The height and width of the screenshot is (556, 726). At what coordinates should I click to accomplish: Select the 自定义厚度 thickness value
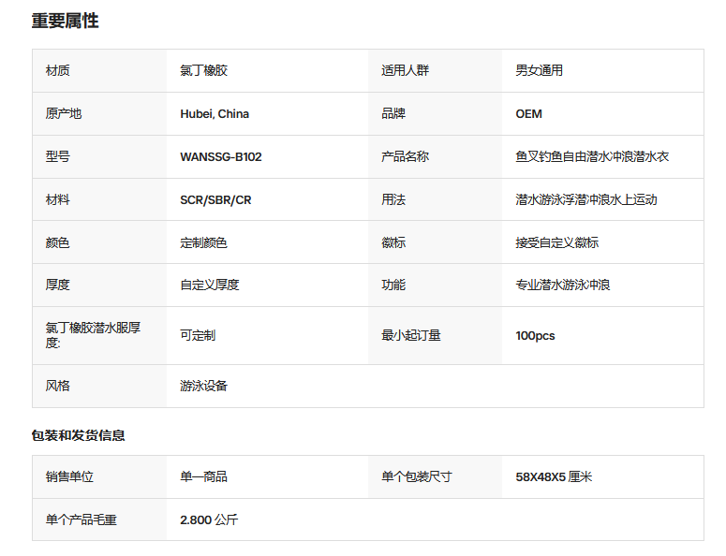tap(210, 285)
